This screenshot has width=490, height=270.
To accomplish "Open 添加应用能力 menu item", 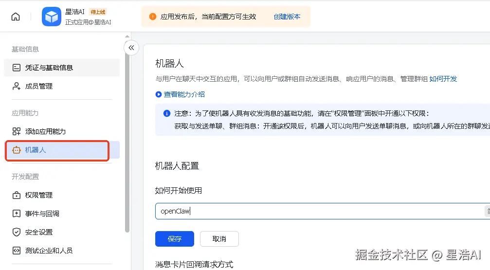I will click(x=62, y=131).
